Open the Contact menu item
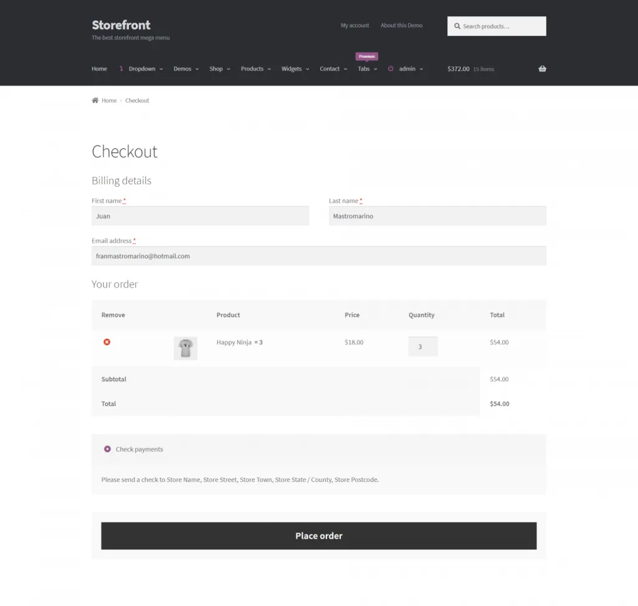 [333, 69]
